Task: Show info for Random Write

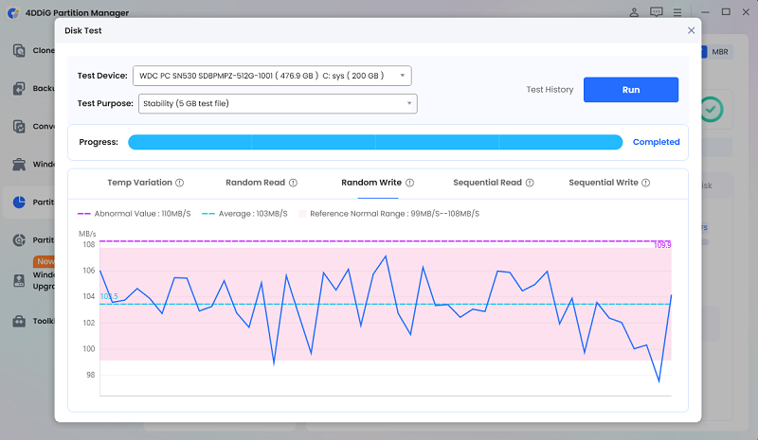Action: click(409, 183)
